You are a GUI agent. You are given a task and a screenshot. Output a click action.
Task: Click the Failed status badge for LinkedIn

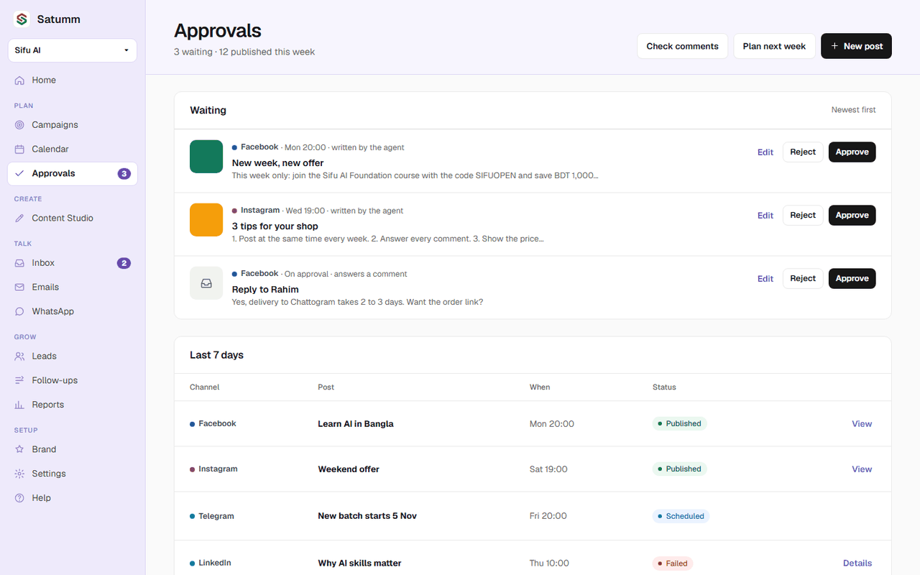click(x=673, y=563)
